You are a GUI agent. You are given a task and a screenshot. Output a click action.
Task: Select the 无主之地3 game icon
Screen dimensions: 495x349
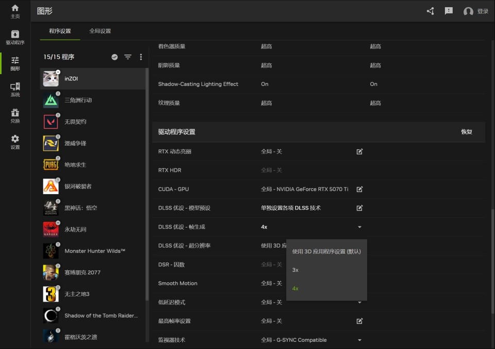click(x=51, y=294)
